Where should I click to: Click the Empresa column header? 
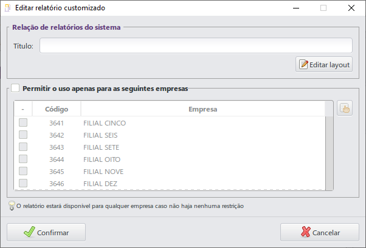click(x=203, y=109)
